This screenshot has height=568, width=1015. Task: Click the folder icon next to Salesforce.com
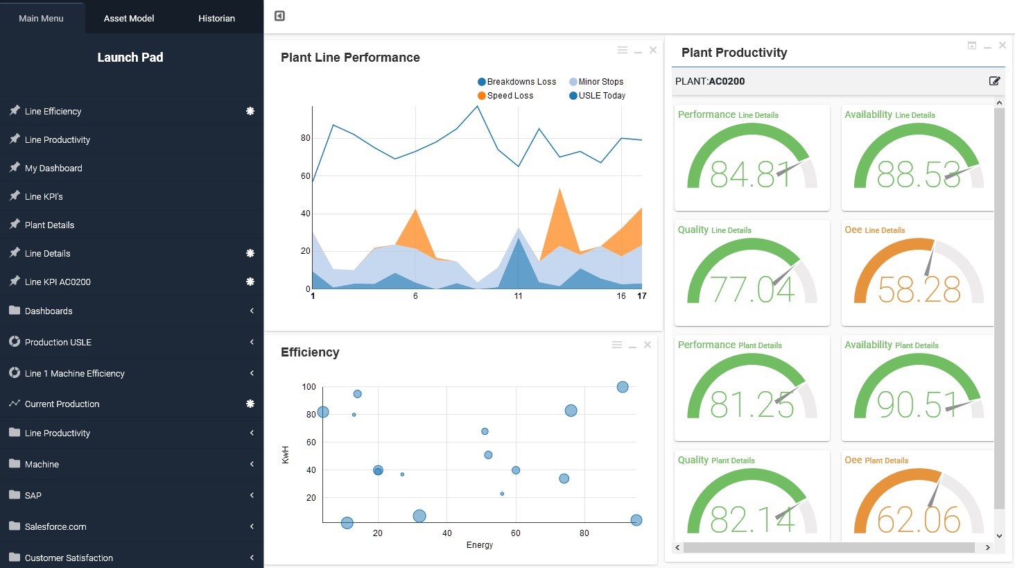[15, 526]
